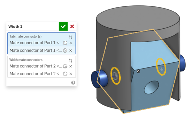The height and width of the screenshot is (117, 191).
Task: Select the left mate connector on the cylinder
Action: [x=116, y=76]
